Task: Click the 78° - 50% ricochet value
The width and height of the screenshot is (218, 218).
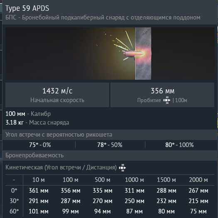Action: [x=110, y=145]
